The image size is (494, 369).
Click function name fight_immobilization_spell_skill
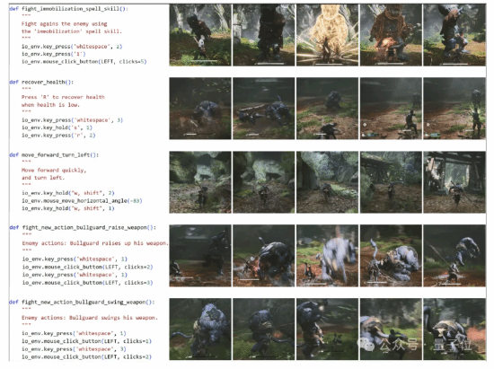coord(70,9)
